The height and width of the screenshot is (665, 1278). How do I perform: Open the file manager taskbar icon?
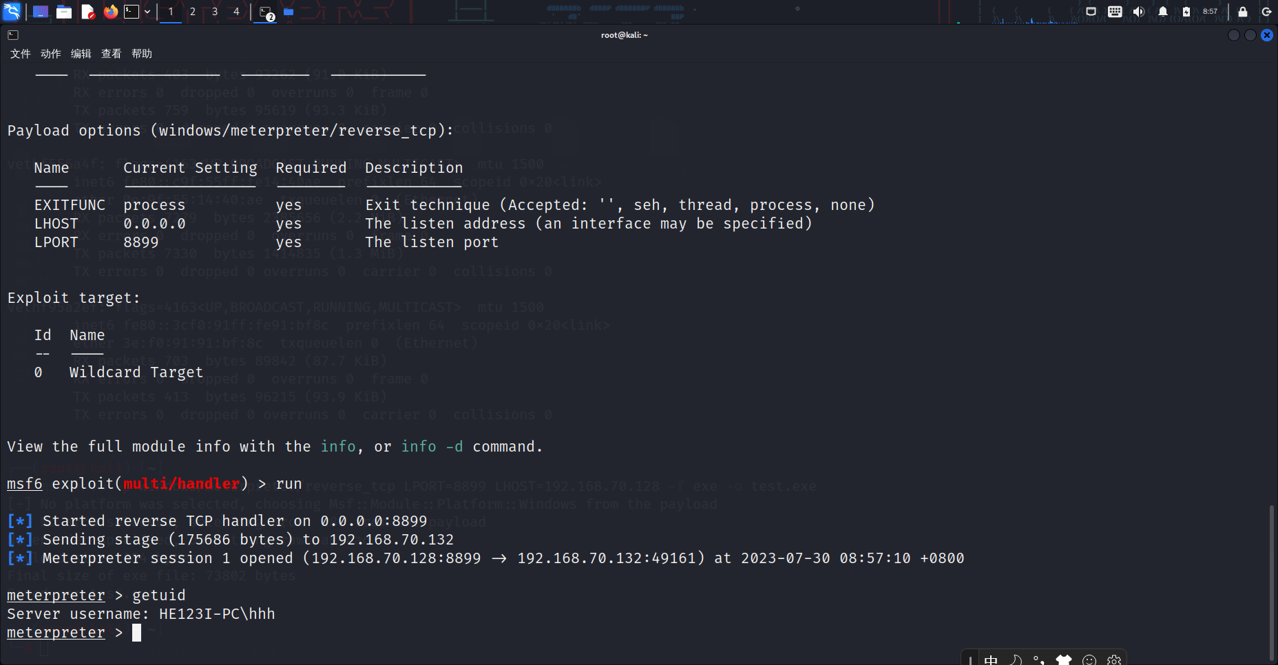pos(64,12)
